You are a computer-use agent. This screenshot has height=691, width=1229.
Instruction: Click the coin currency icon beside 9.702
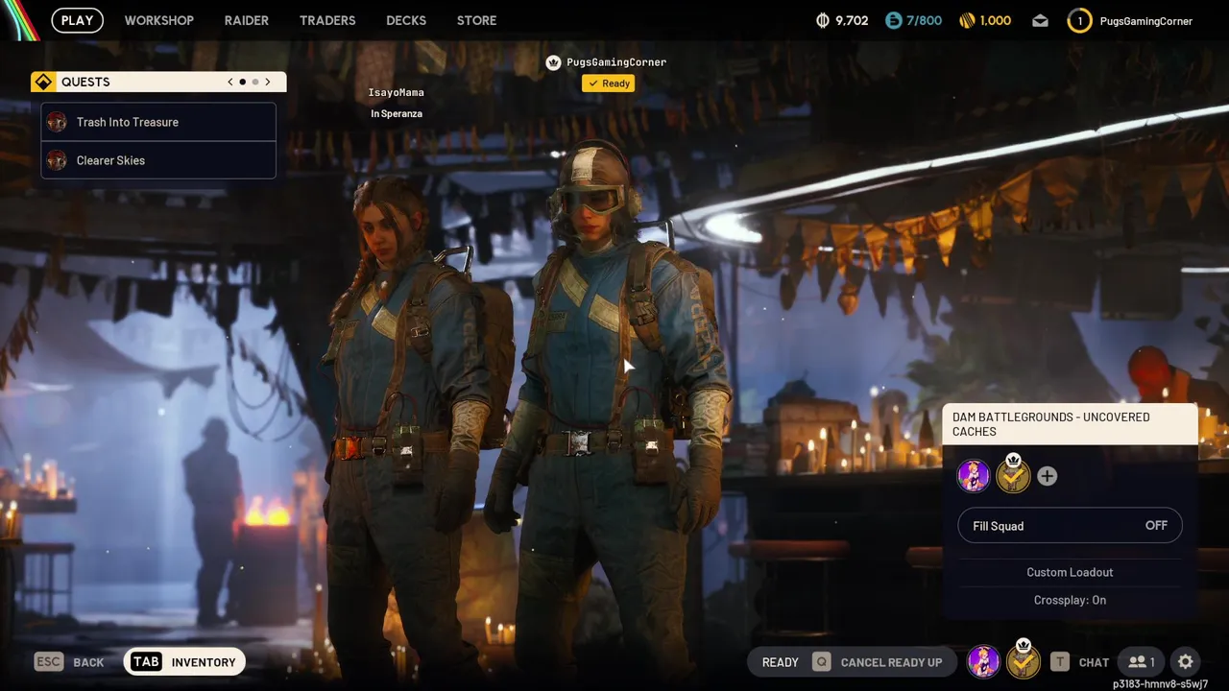pyautogui.click(x=822, y=20)
